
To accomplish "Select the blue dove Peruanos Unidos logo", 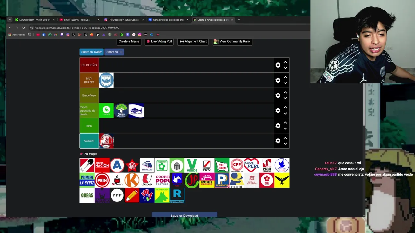I will coord(282,165).
